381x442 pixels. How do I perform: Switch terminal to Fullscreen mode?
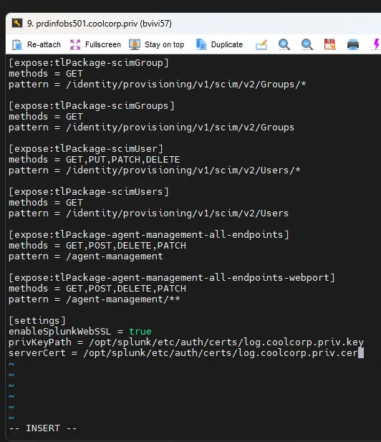point(95,44)
